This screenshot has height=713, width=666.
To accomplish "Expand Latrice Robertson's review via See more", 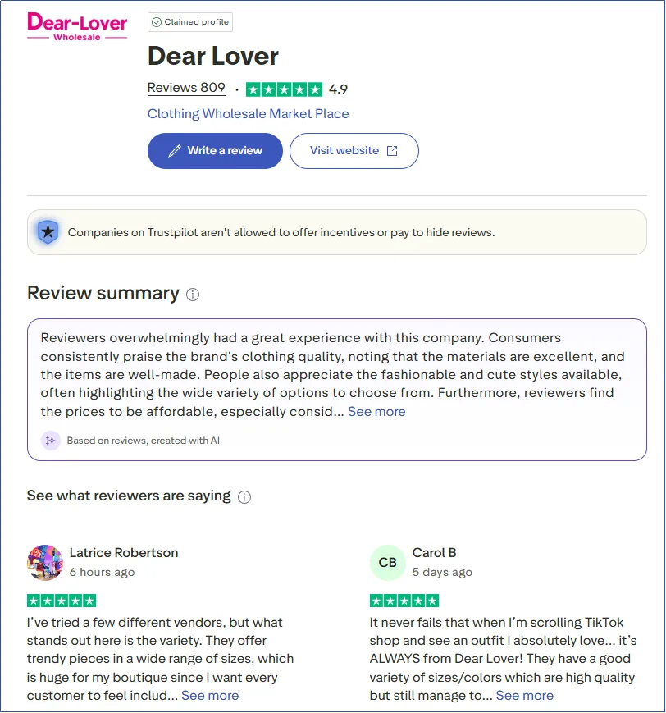I will coord(209,695).
